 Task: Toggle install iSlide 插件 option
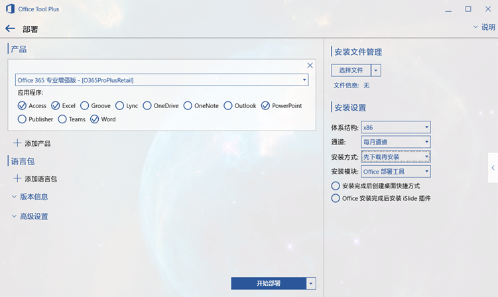pyautogui.click(x=336, y=198)
